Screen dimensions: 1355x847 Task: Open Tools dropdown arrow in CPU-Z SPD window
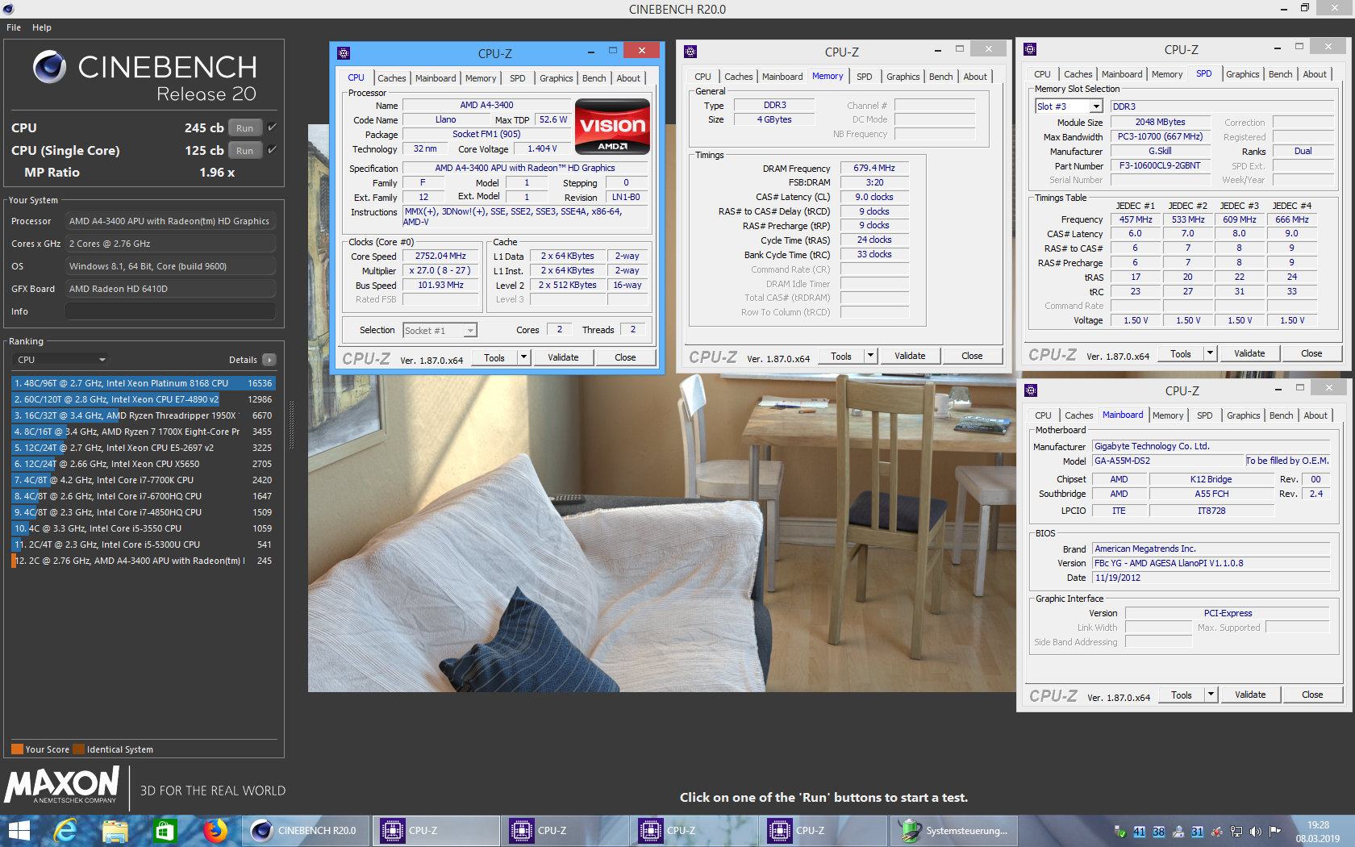point(1210,353)
